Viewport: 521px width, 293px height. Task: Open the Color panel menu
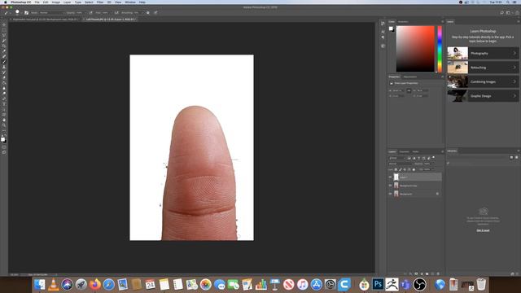[442, 22]
